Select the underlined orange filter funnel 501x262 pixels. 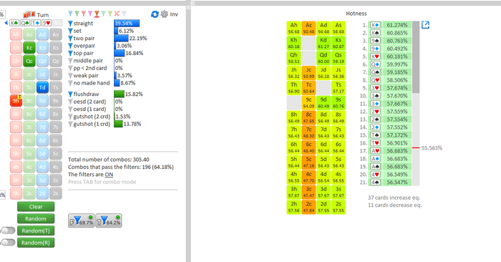pyautogui.click(x=97, y=14)
